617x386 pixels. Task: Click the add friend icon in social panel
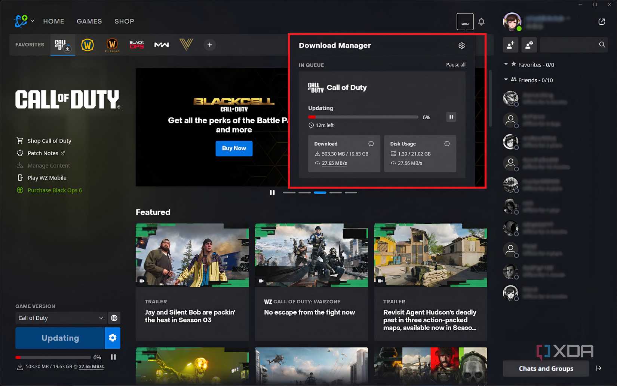(510, 45)
